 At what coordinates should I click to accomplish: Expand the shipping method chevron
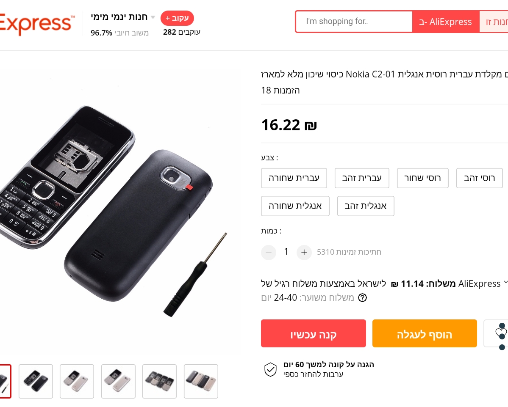505,283
